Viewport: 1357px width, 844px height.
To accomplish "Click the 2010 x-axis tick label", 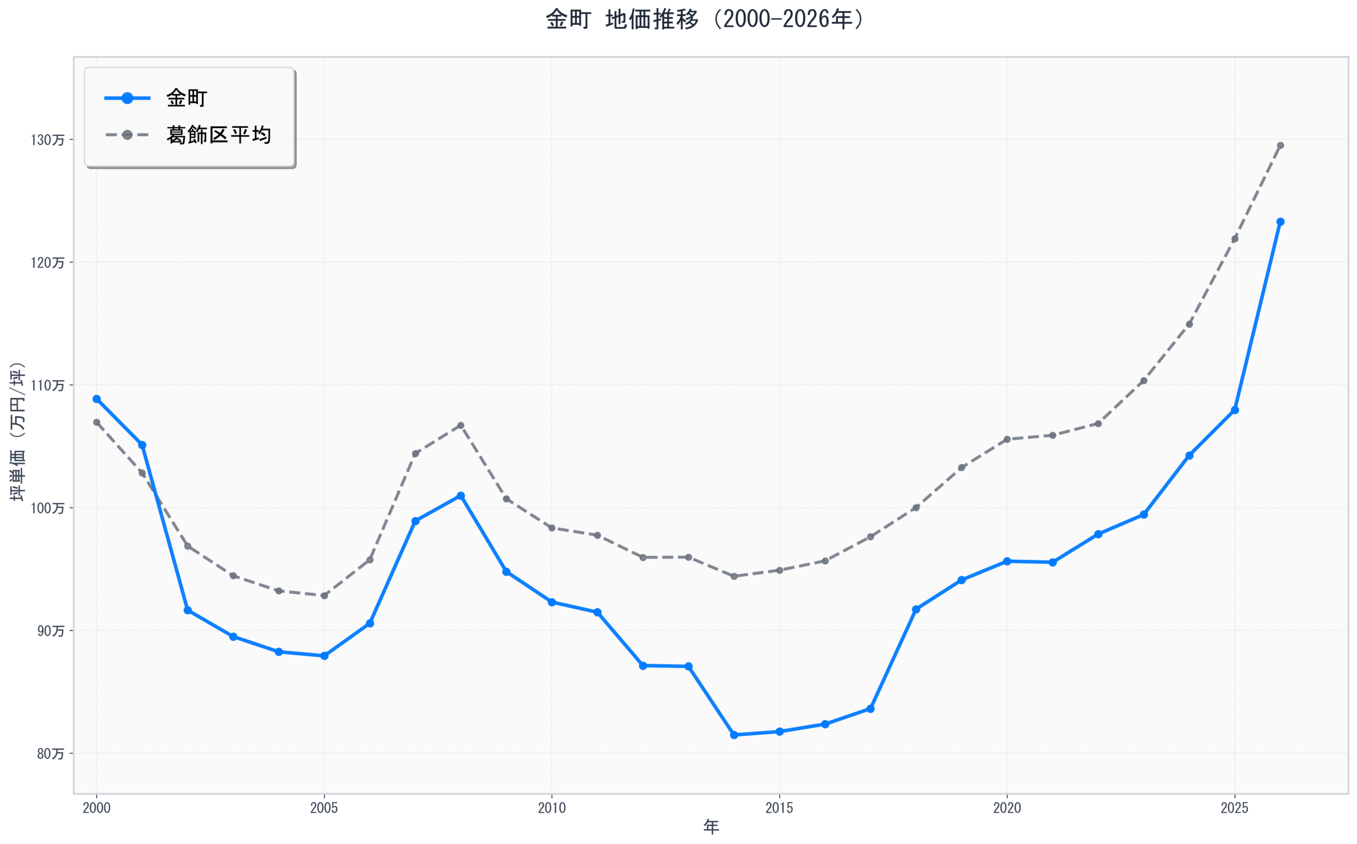I will click(x=552, y=808).
